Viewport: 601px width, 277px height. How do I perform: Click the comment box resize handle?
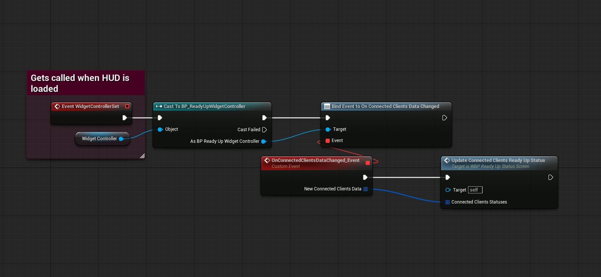(x=142, y=156)
